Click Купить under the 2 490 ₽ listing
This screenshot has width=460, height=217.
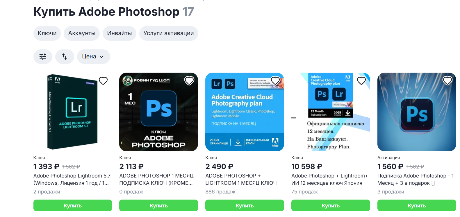[245, 205]
